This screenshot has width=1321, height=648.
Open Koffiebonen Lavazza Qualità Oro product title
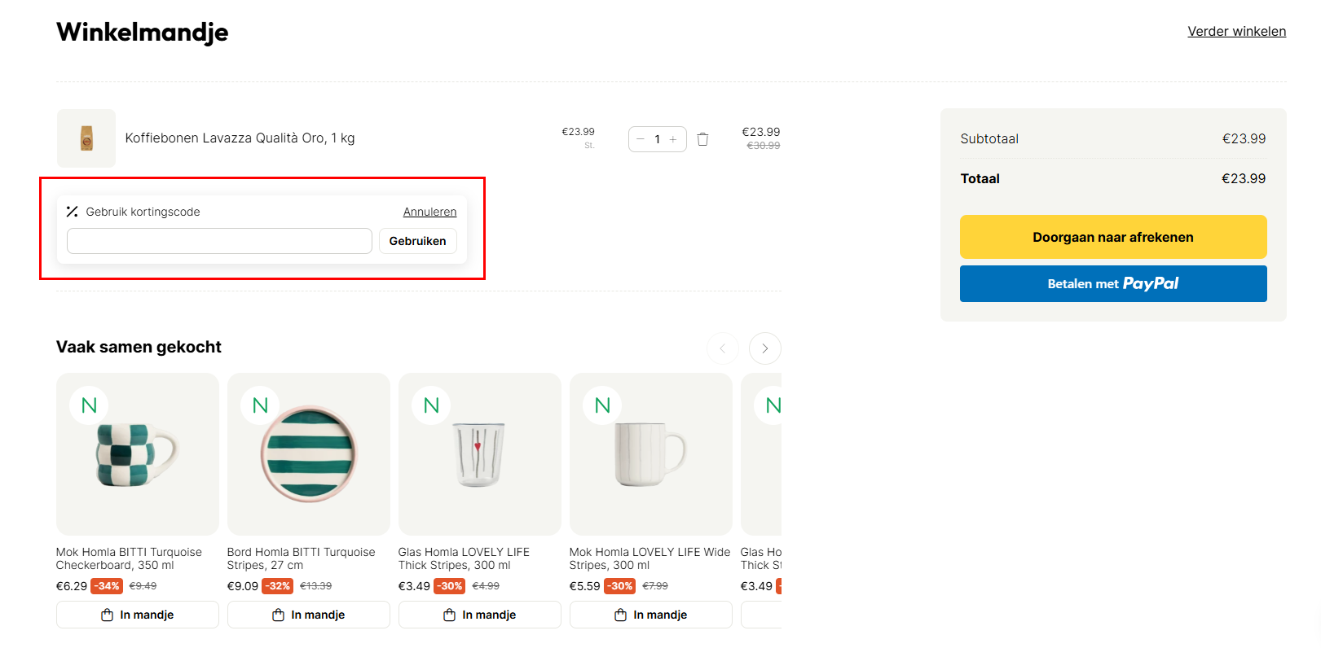240,138
